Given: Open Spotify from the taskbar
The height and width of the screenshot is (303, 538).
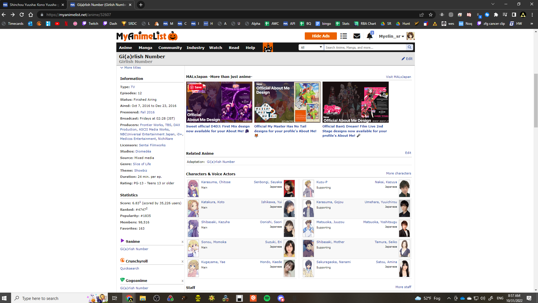Looking at the screenshot, I should coord(267,298).
